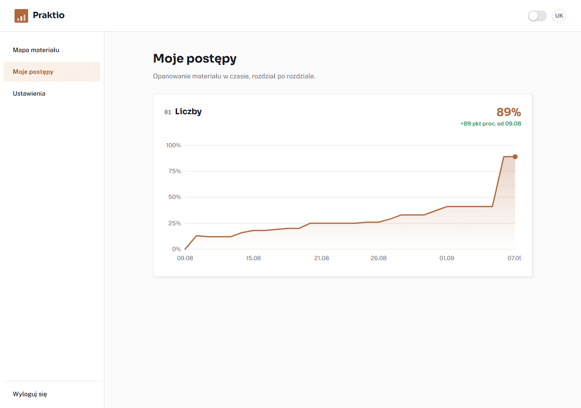Toggle the theme switch in the header

[537, 16]
